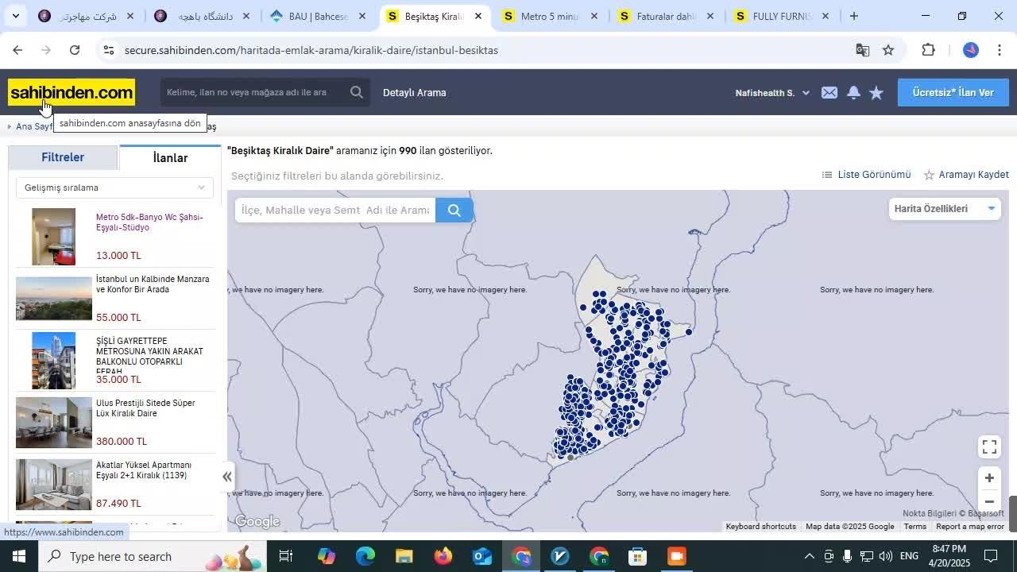The image size is (1017, 572).
Task: Open favorites star in header
Action: (x=876, y=93)
